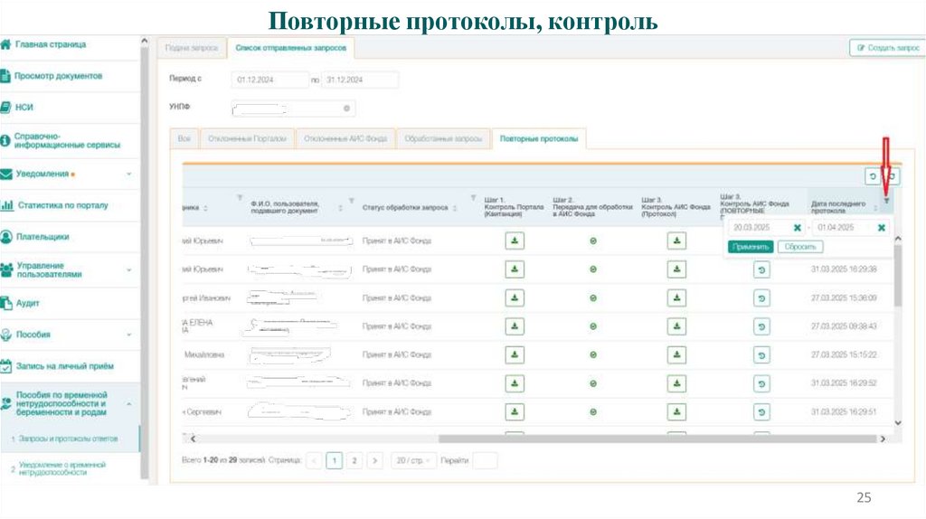
Task: Click the Аудит icon in sidebar
Action: (6, 304)
